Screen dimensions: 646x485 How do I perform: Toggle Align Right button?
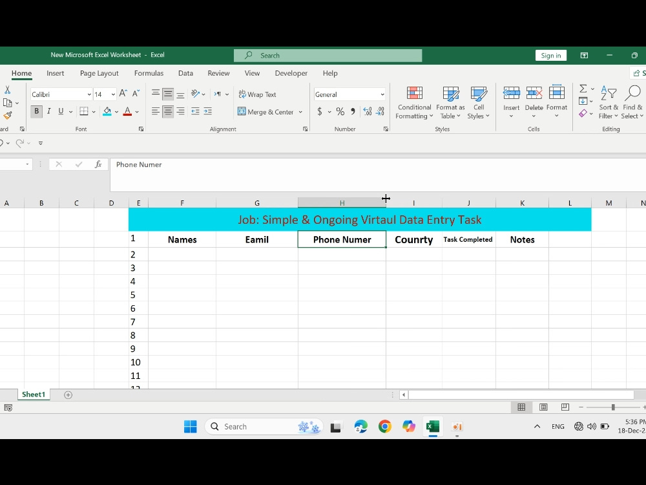pos(180,111)
